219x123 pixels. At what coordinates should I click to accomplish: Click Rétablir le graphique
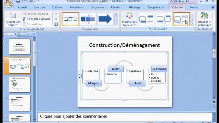point(204,19)
